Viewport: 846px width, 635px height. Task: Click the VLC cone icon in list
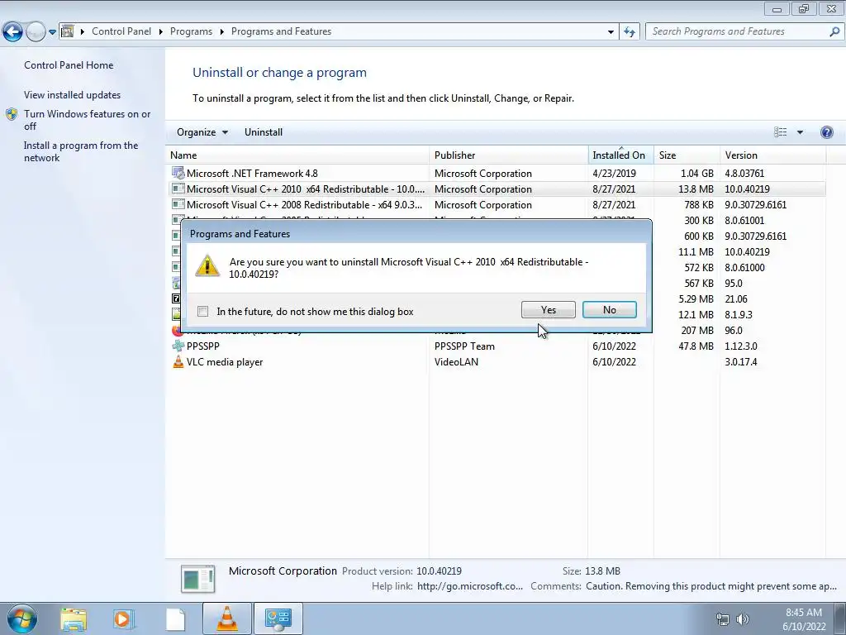178,361
